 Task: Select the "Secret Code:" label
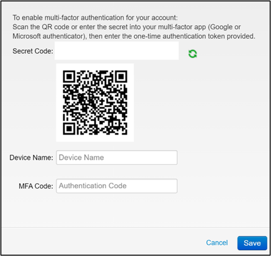pyautogui.click(x=33, y=51)
